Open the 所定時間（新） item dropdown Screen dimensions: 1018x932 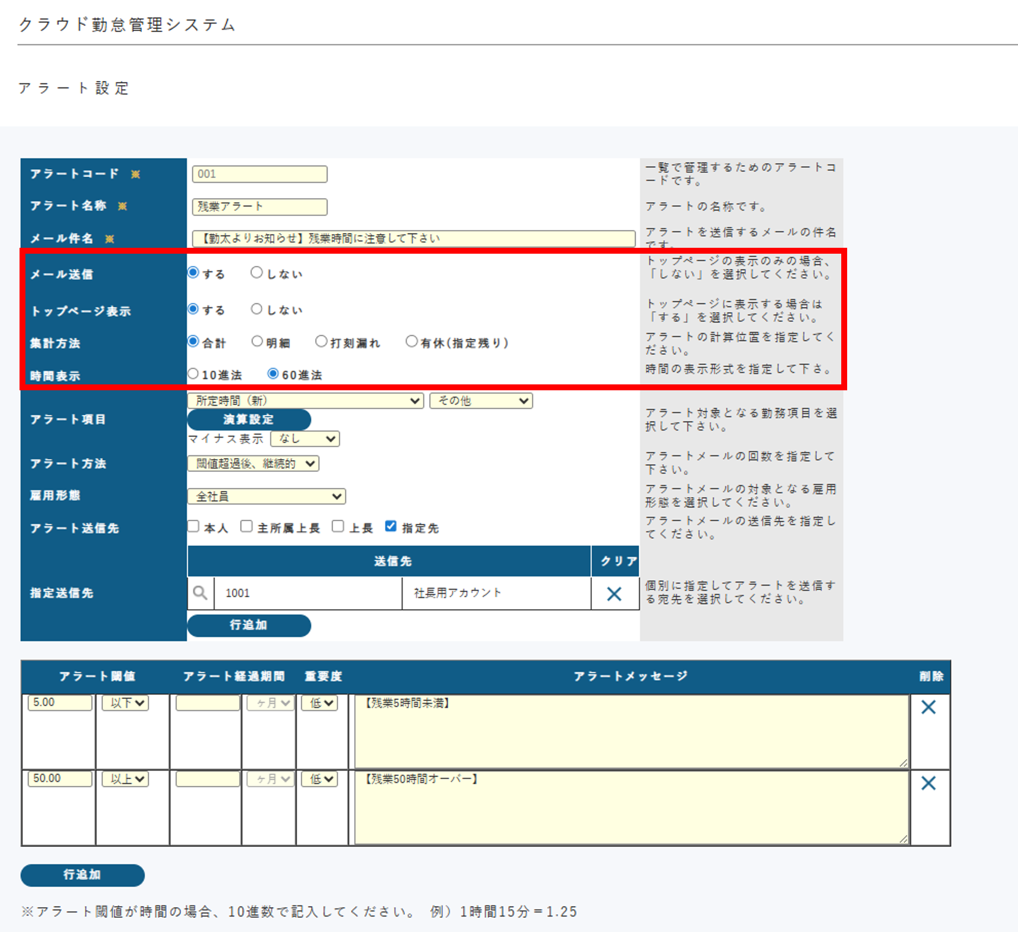point(305,401)
